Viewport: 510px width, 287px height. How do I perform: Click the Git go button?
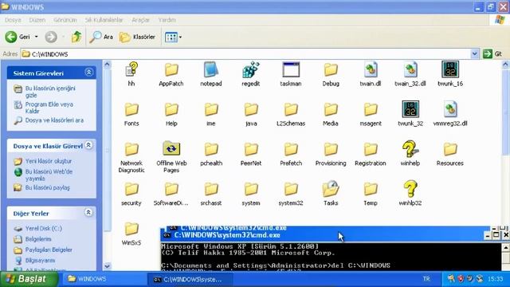click(x=492, y=53)
